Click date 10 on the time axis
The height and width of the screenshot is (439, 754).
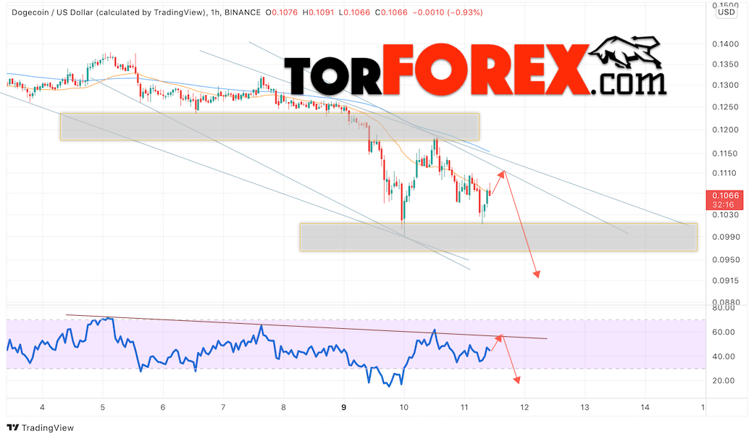pos(404,407)
